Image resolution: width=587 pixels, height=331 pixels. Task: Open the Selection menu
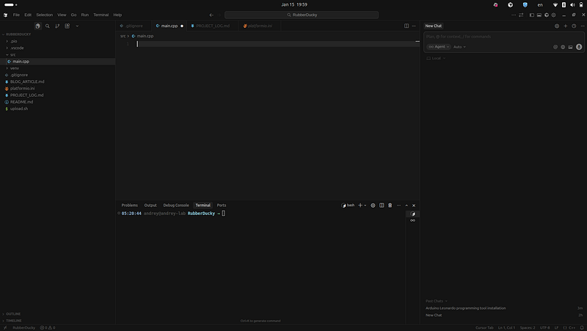45,15
